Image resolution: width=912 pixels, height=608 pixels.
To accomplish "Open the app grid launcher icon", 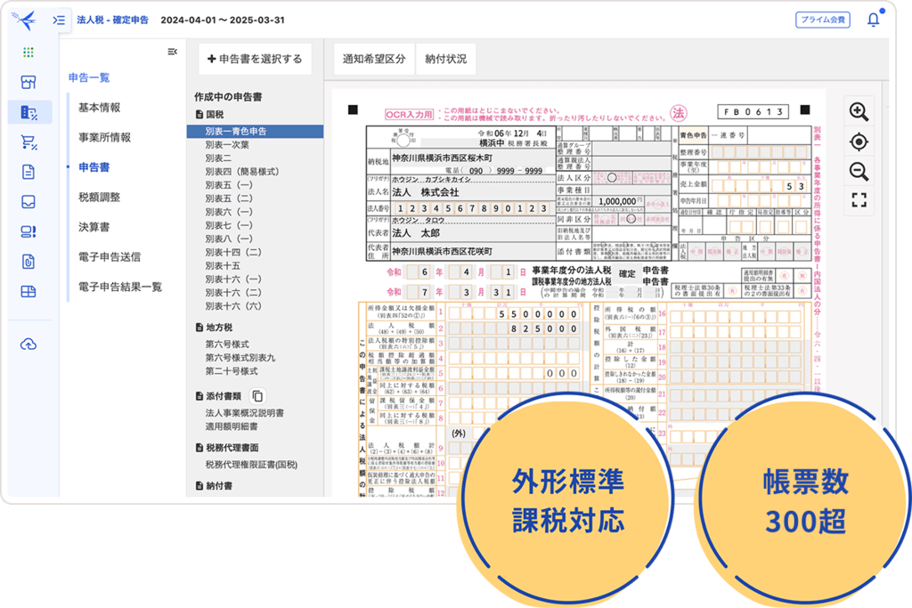I will coord(28,52).
